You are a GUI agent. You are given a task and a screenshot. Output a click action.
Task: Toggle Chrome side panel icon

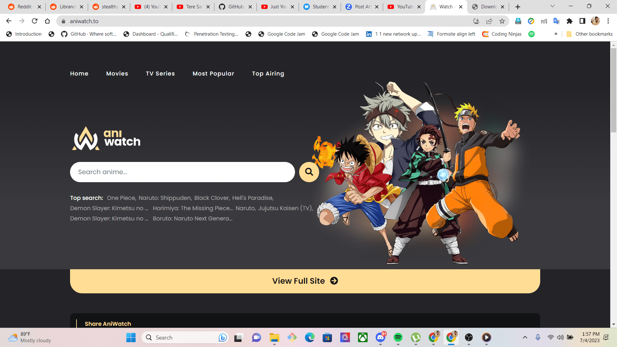[582, 21]
